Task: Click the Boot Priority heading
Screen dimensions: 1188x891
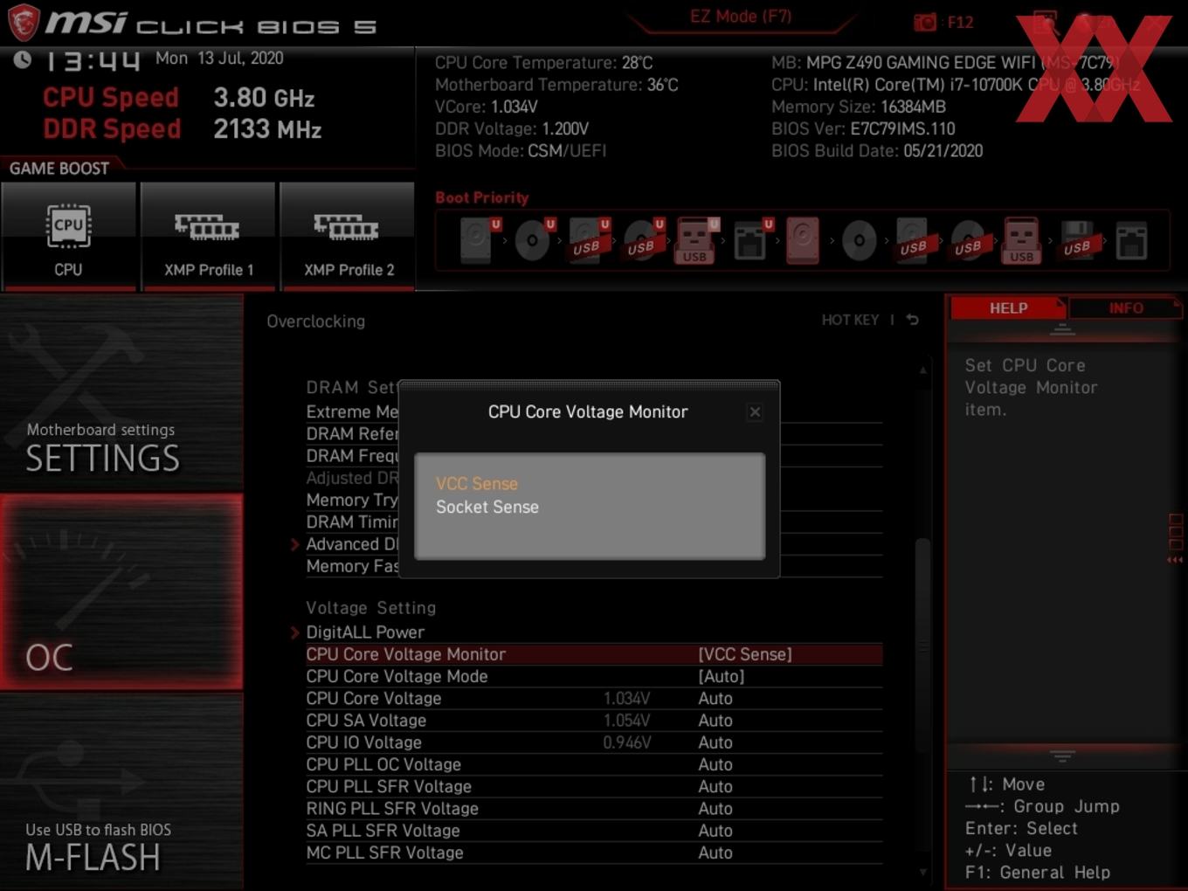Action: pos(482,197)
